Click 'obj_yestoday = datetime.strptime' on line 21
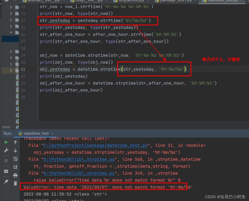The height and width of the screenshot is (201, 249). tap(113, 69)
